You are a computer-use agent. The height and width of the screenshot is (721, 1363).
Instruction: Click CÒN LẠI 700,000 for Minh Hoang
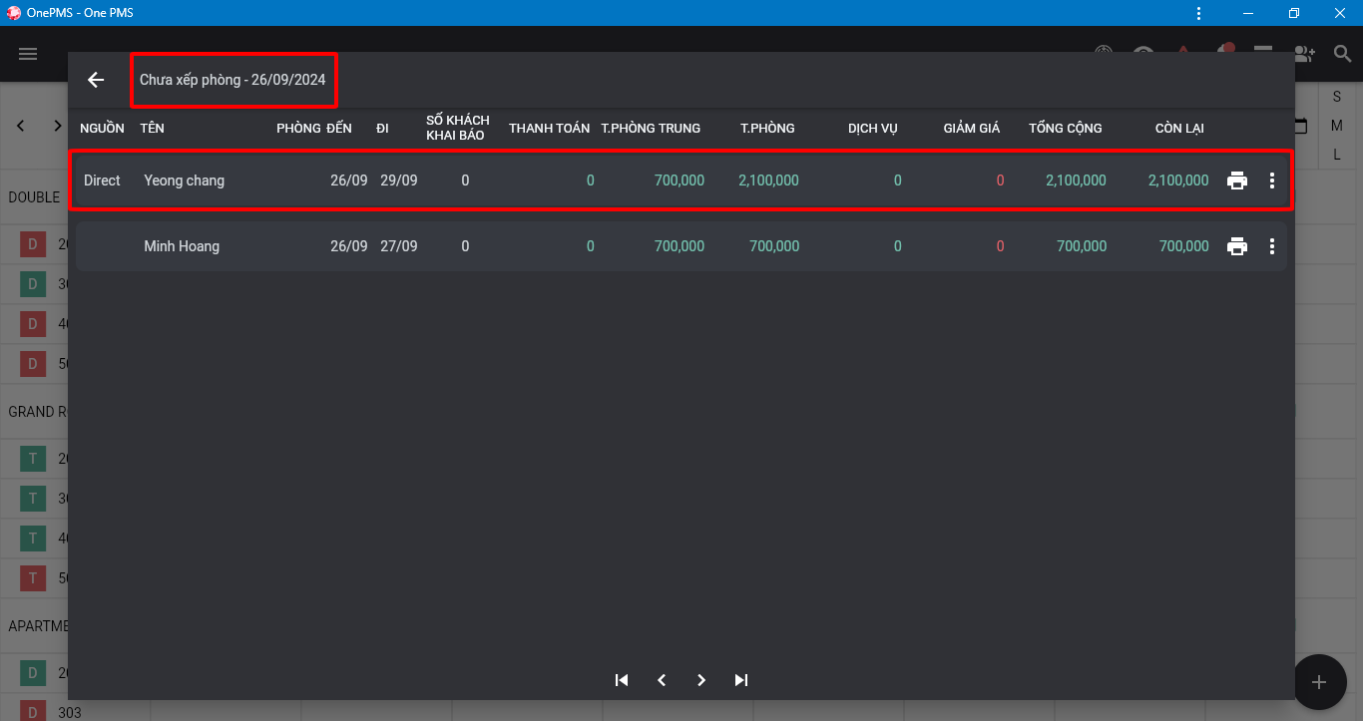click(1184, 246)
